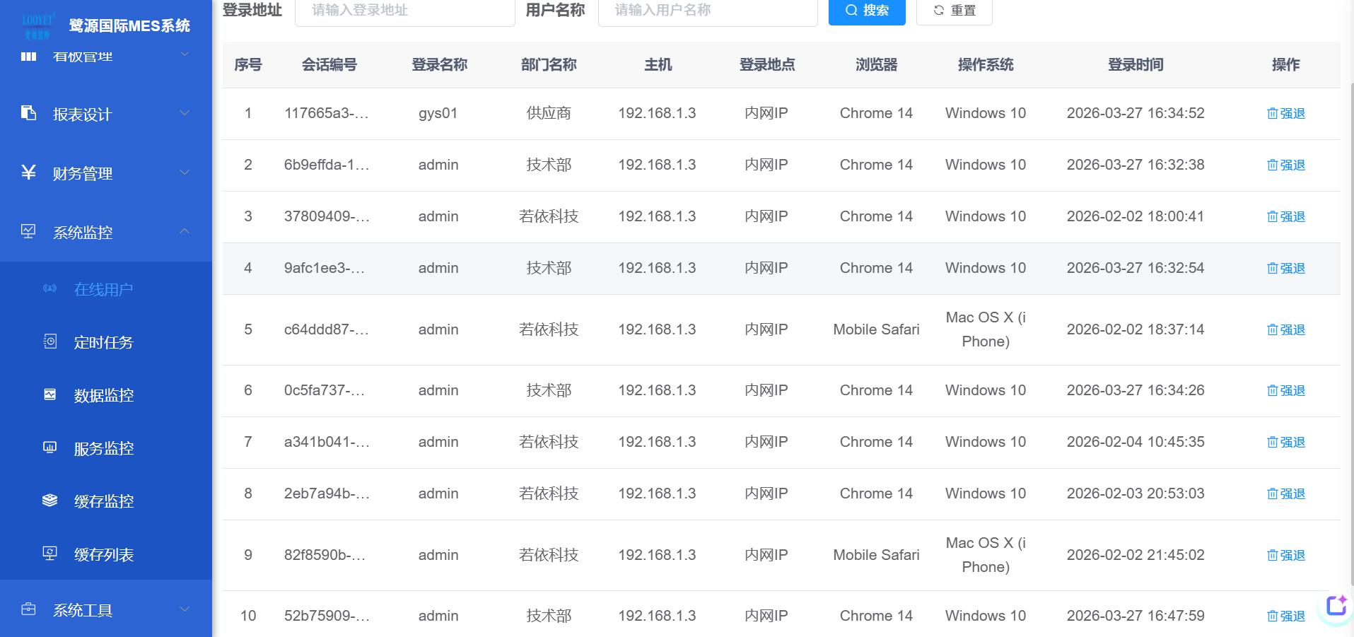This screenshot has height=637, width=1354.
Task: Click the 报表设计 sidebar icon
Action: 28,113
